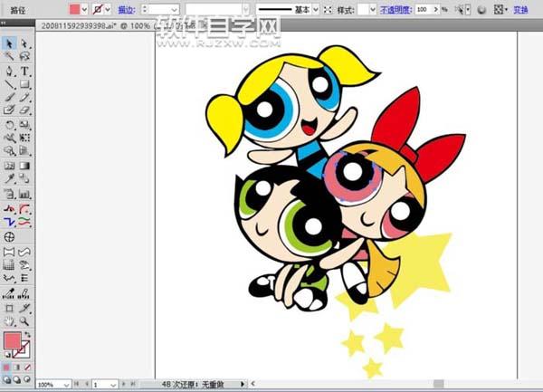Select the Warp tool
Viewport: 543px width, 392px height.
click(9, 138)
